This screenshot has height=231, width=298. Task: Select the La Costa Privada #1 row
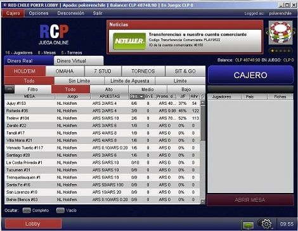(x=102, y=162)
